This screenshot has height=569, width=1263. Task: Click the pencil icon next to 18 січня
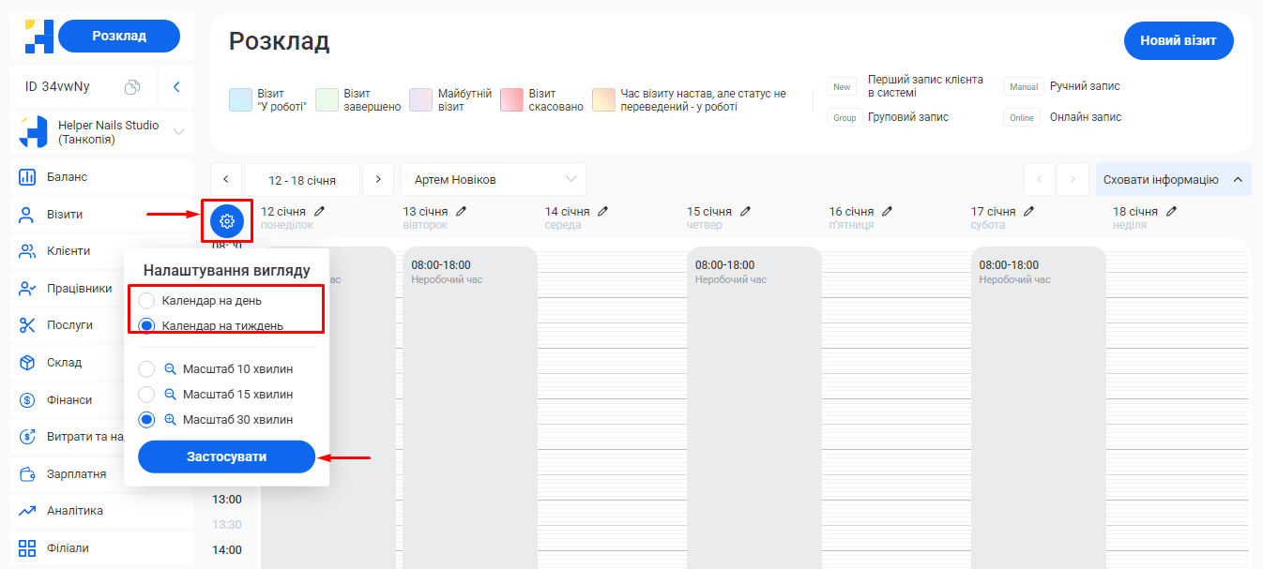1171,212
